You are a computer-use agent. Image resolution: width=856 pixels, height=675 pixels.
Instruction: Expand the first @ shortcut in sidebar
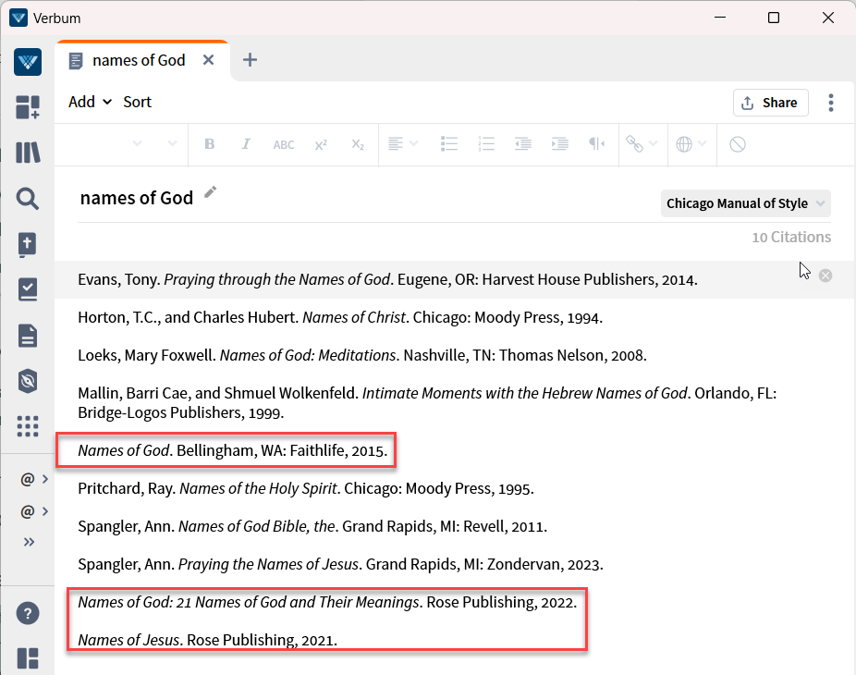tap(34, 479)
